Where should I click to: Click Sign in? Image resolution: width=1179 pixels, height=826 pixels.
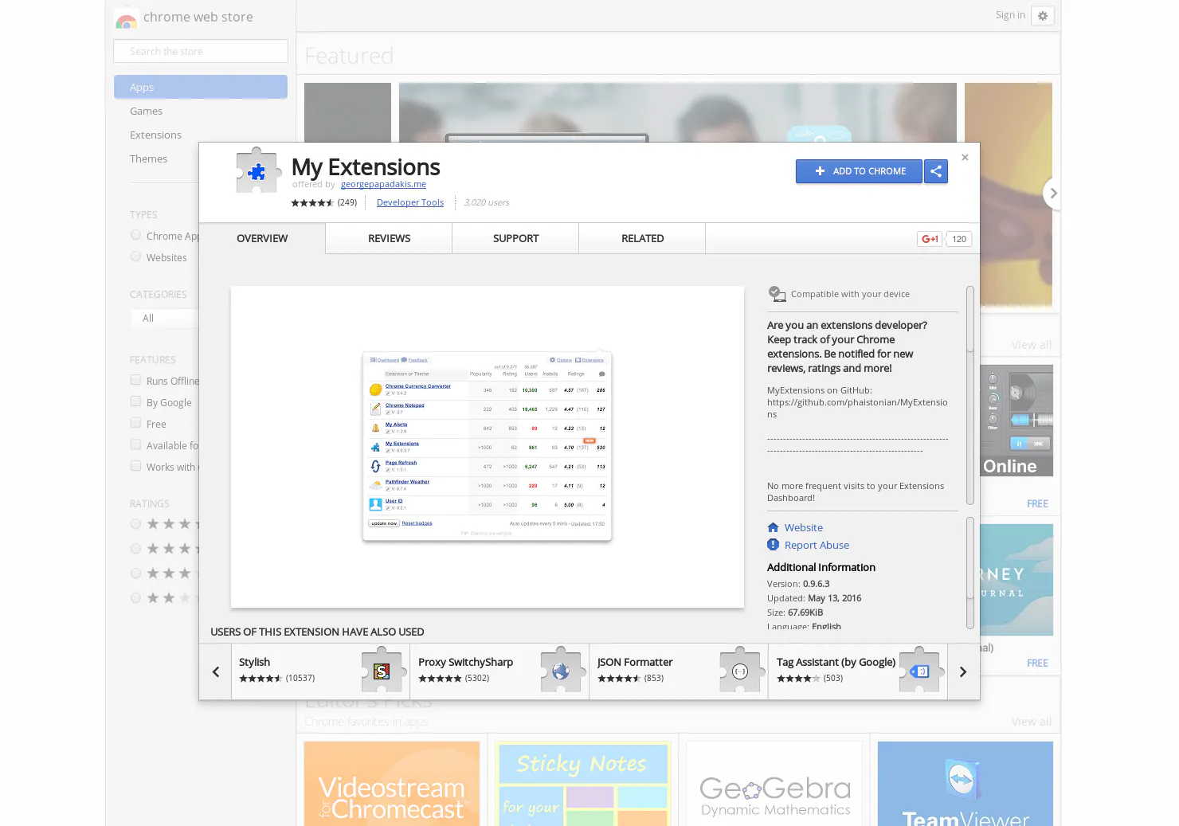pos(1010,15)
